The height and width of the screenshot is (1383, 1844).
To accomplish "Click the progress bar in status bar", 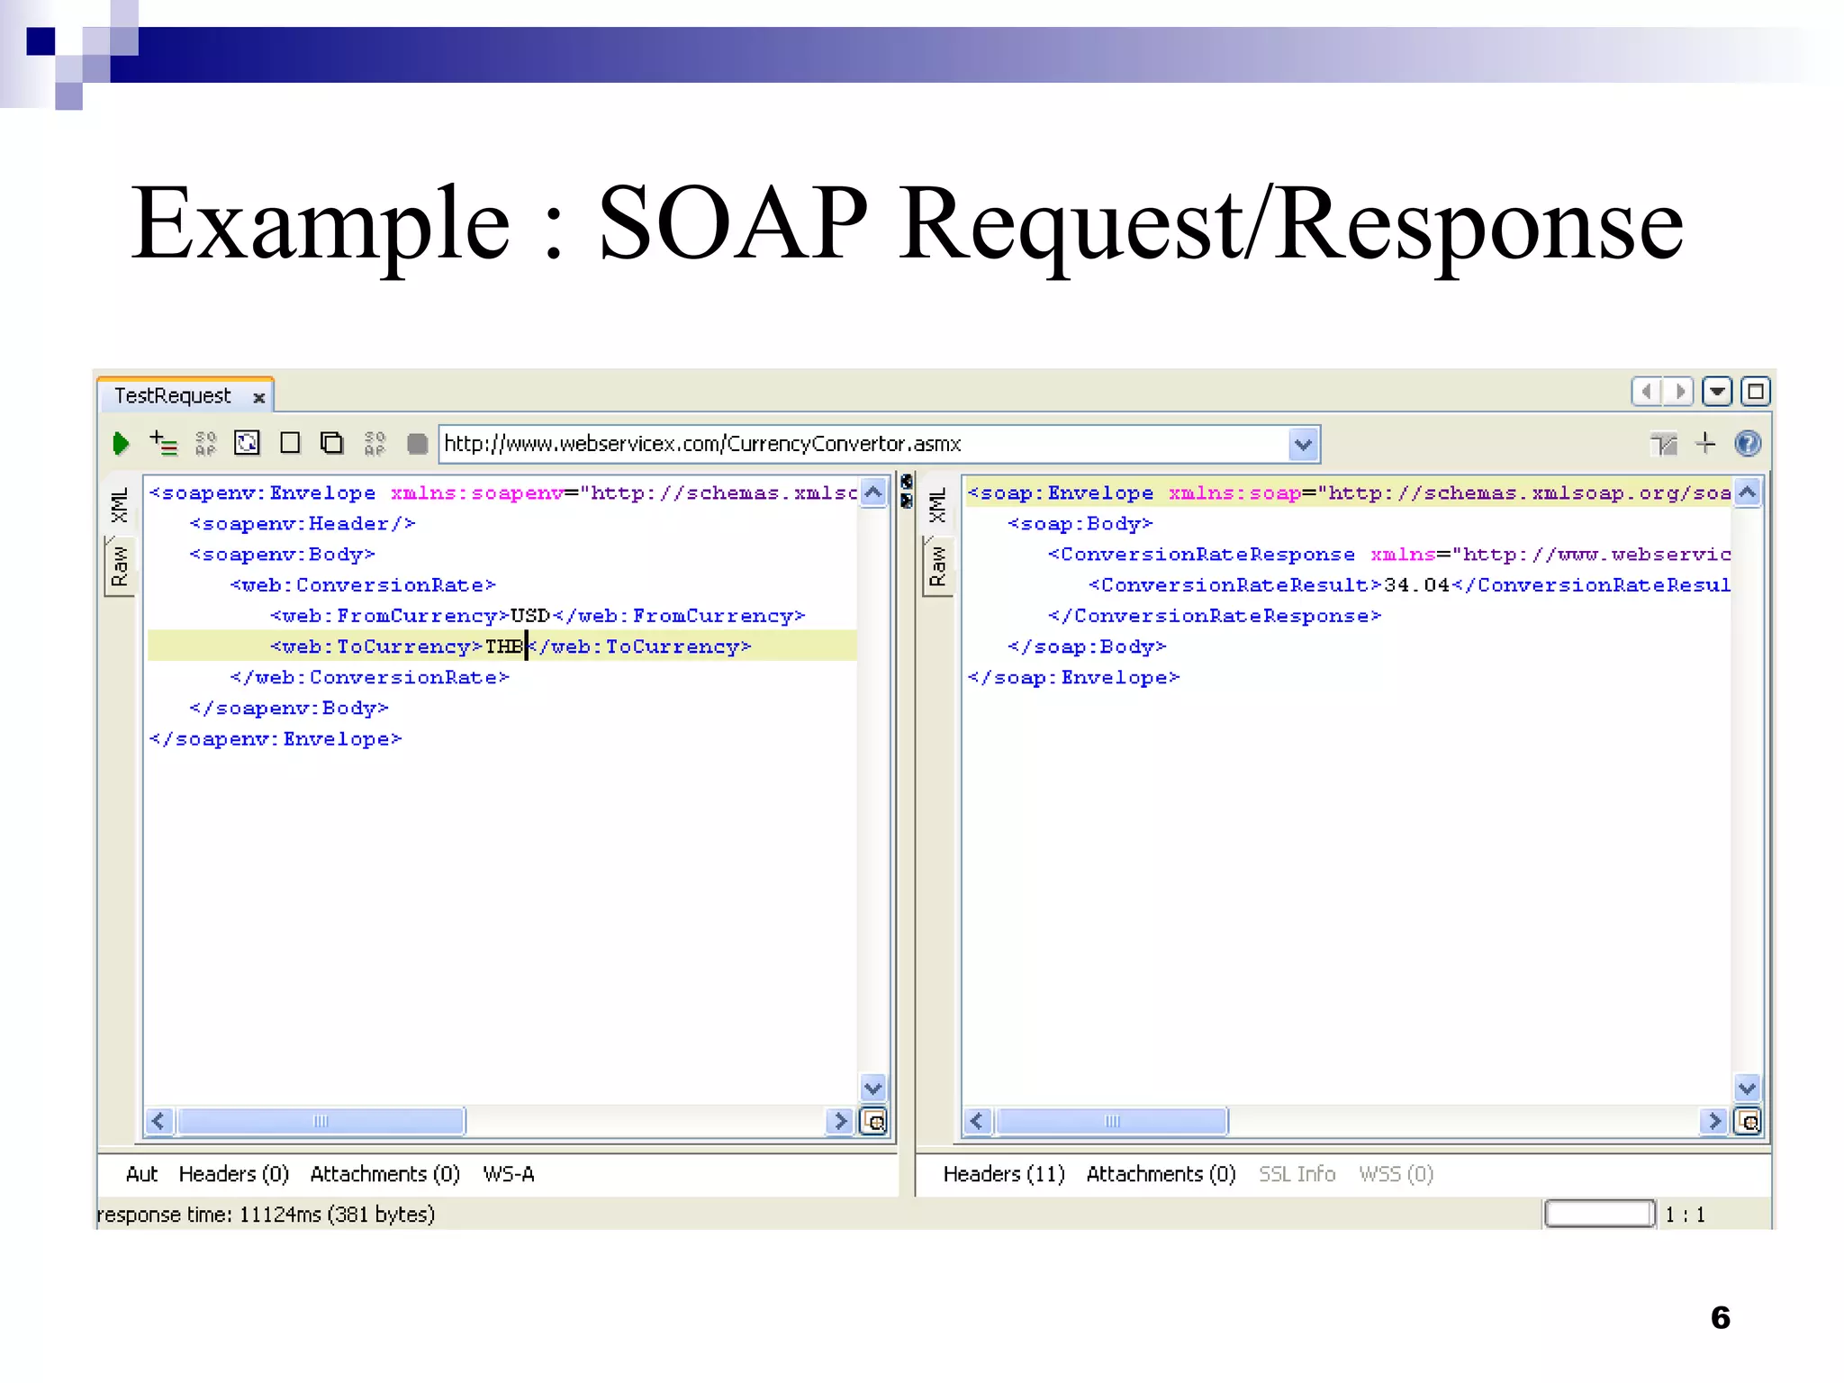I will click(1599, 1214).
